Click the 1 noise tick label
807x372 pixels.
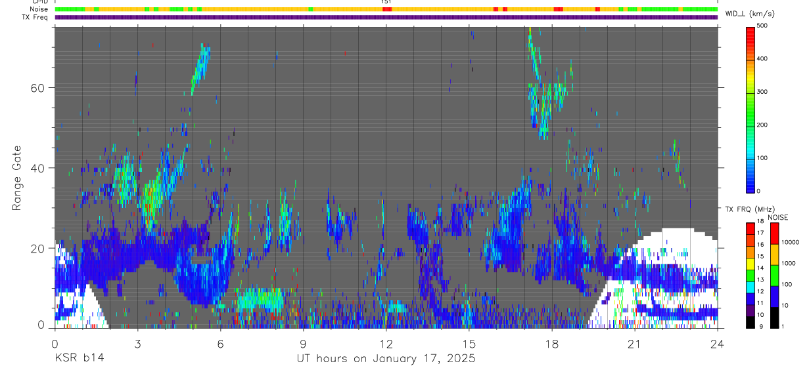(x=783, y=327)
